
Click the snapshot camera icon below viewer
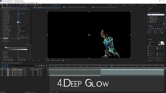pyautogui.click(x=63, y=60)
